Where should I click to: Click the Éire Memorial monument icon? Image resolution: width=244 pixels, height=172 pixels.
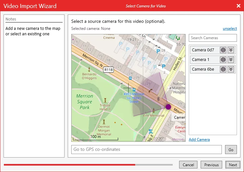coord(153,110)
